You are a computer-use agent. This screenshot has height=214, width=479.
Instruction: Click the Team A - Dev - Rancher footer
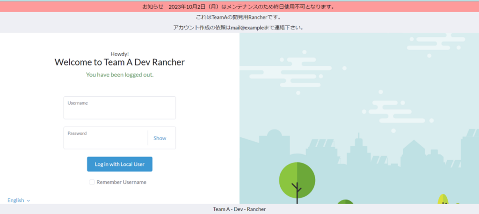pyautogui.click(x=239, y=209)
